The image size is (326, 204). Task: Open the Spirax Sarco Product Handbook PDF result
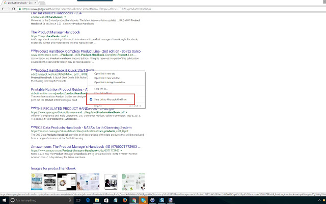click(88, 51)
